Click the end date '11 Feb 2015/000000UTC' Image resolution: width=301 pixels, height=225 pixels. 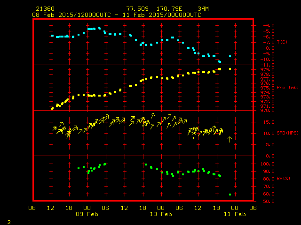click(162, 15)
